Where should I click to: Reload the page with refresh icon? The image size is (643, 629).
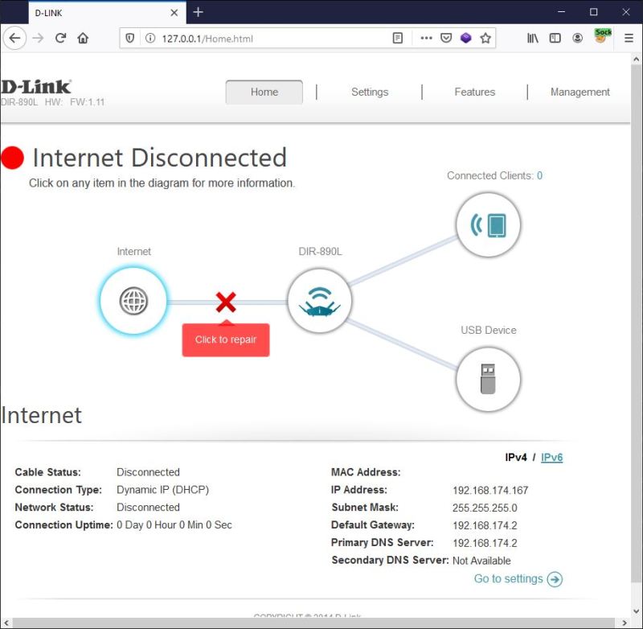point(61,38)
